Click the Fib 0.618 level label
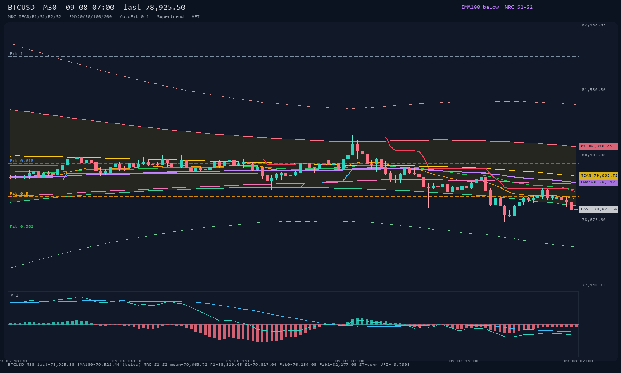The image size is (621, 373). (x=22, y=161)
